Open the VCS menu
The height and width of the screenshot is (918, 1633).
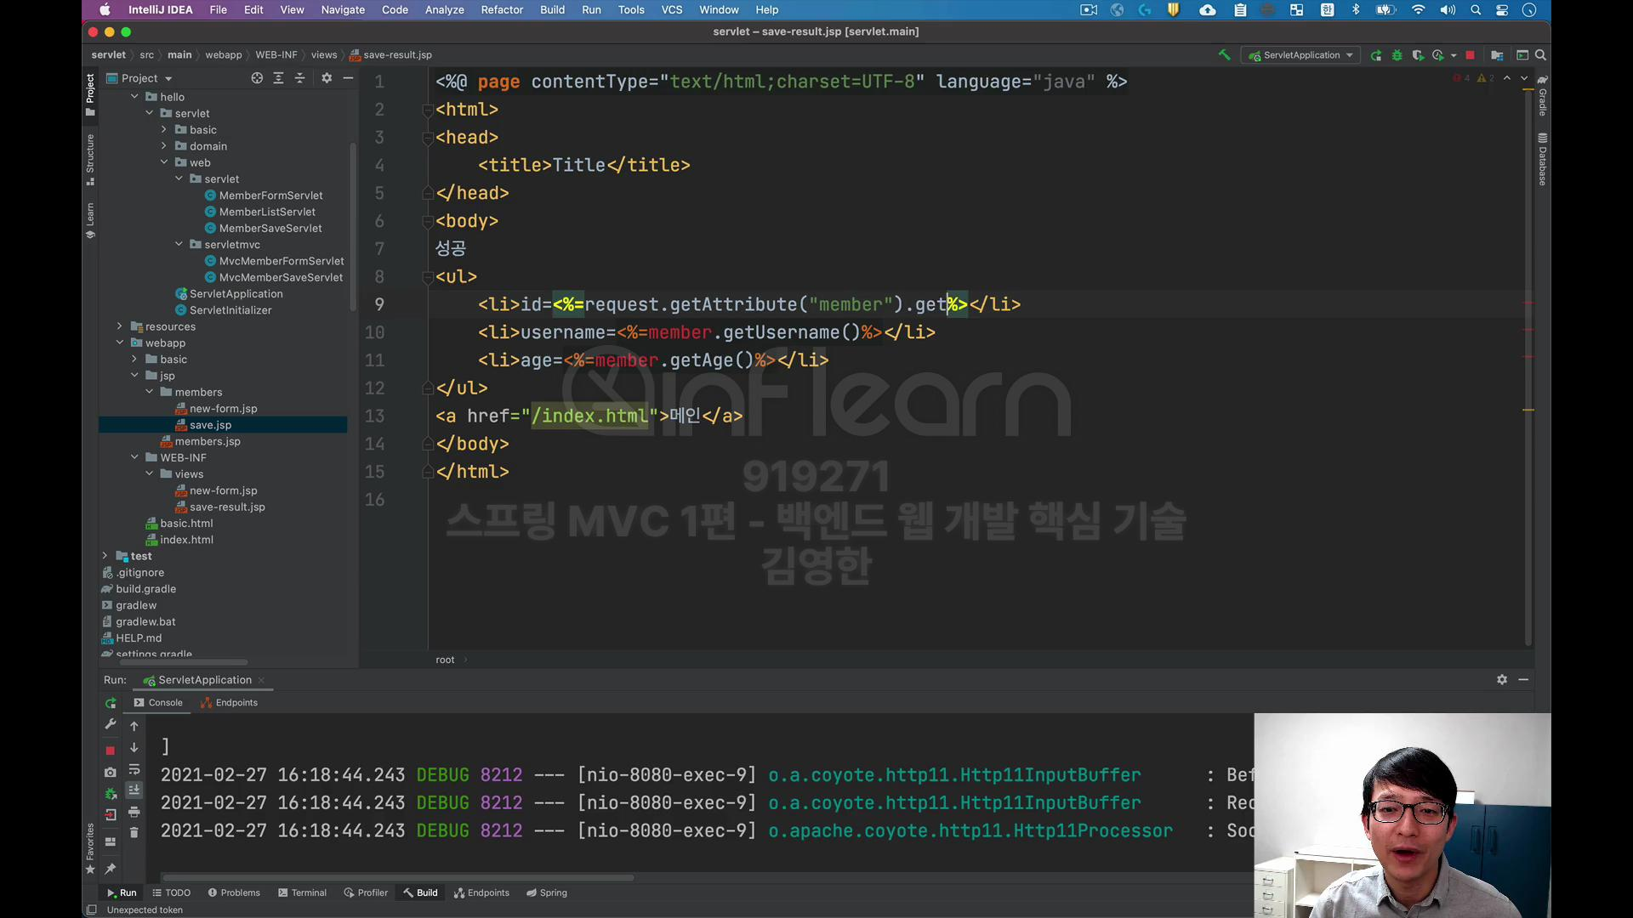672,10
